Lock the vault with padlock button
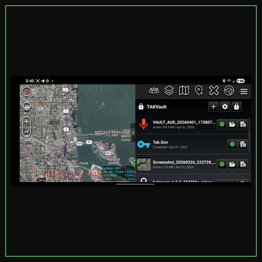The width and height of the screenshot is (262, 262). click(236, 107)
